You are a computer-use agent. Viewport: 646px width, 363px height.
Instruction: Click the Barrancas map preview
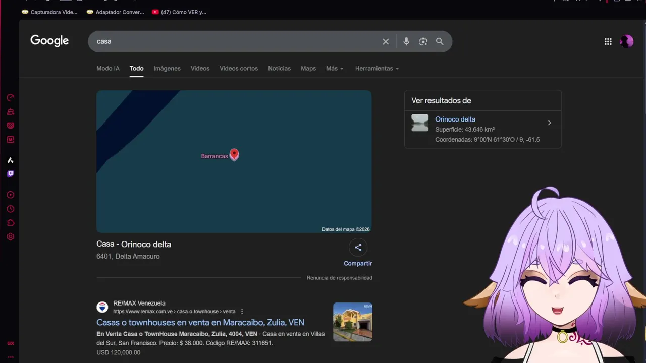234,161
